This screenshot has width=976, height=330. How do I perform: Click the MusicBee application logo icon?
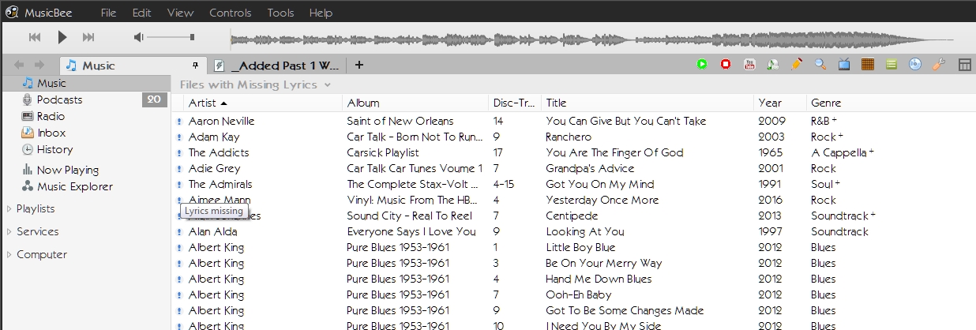pyautogui.click(x=12, y=12)
